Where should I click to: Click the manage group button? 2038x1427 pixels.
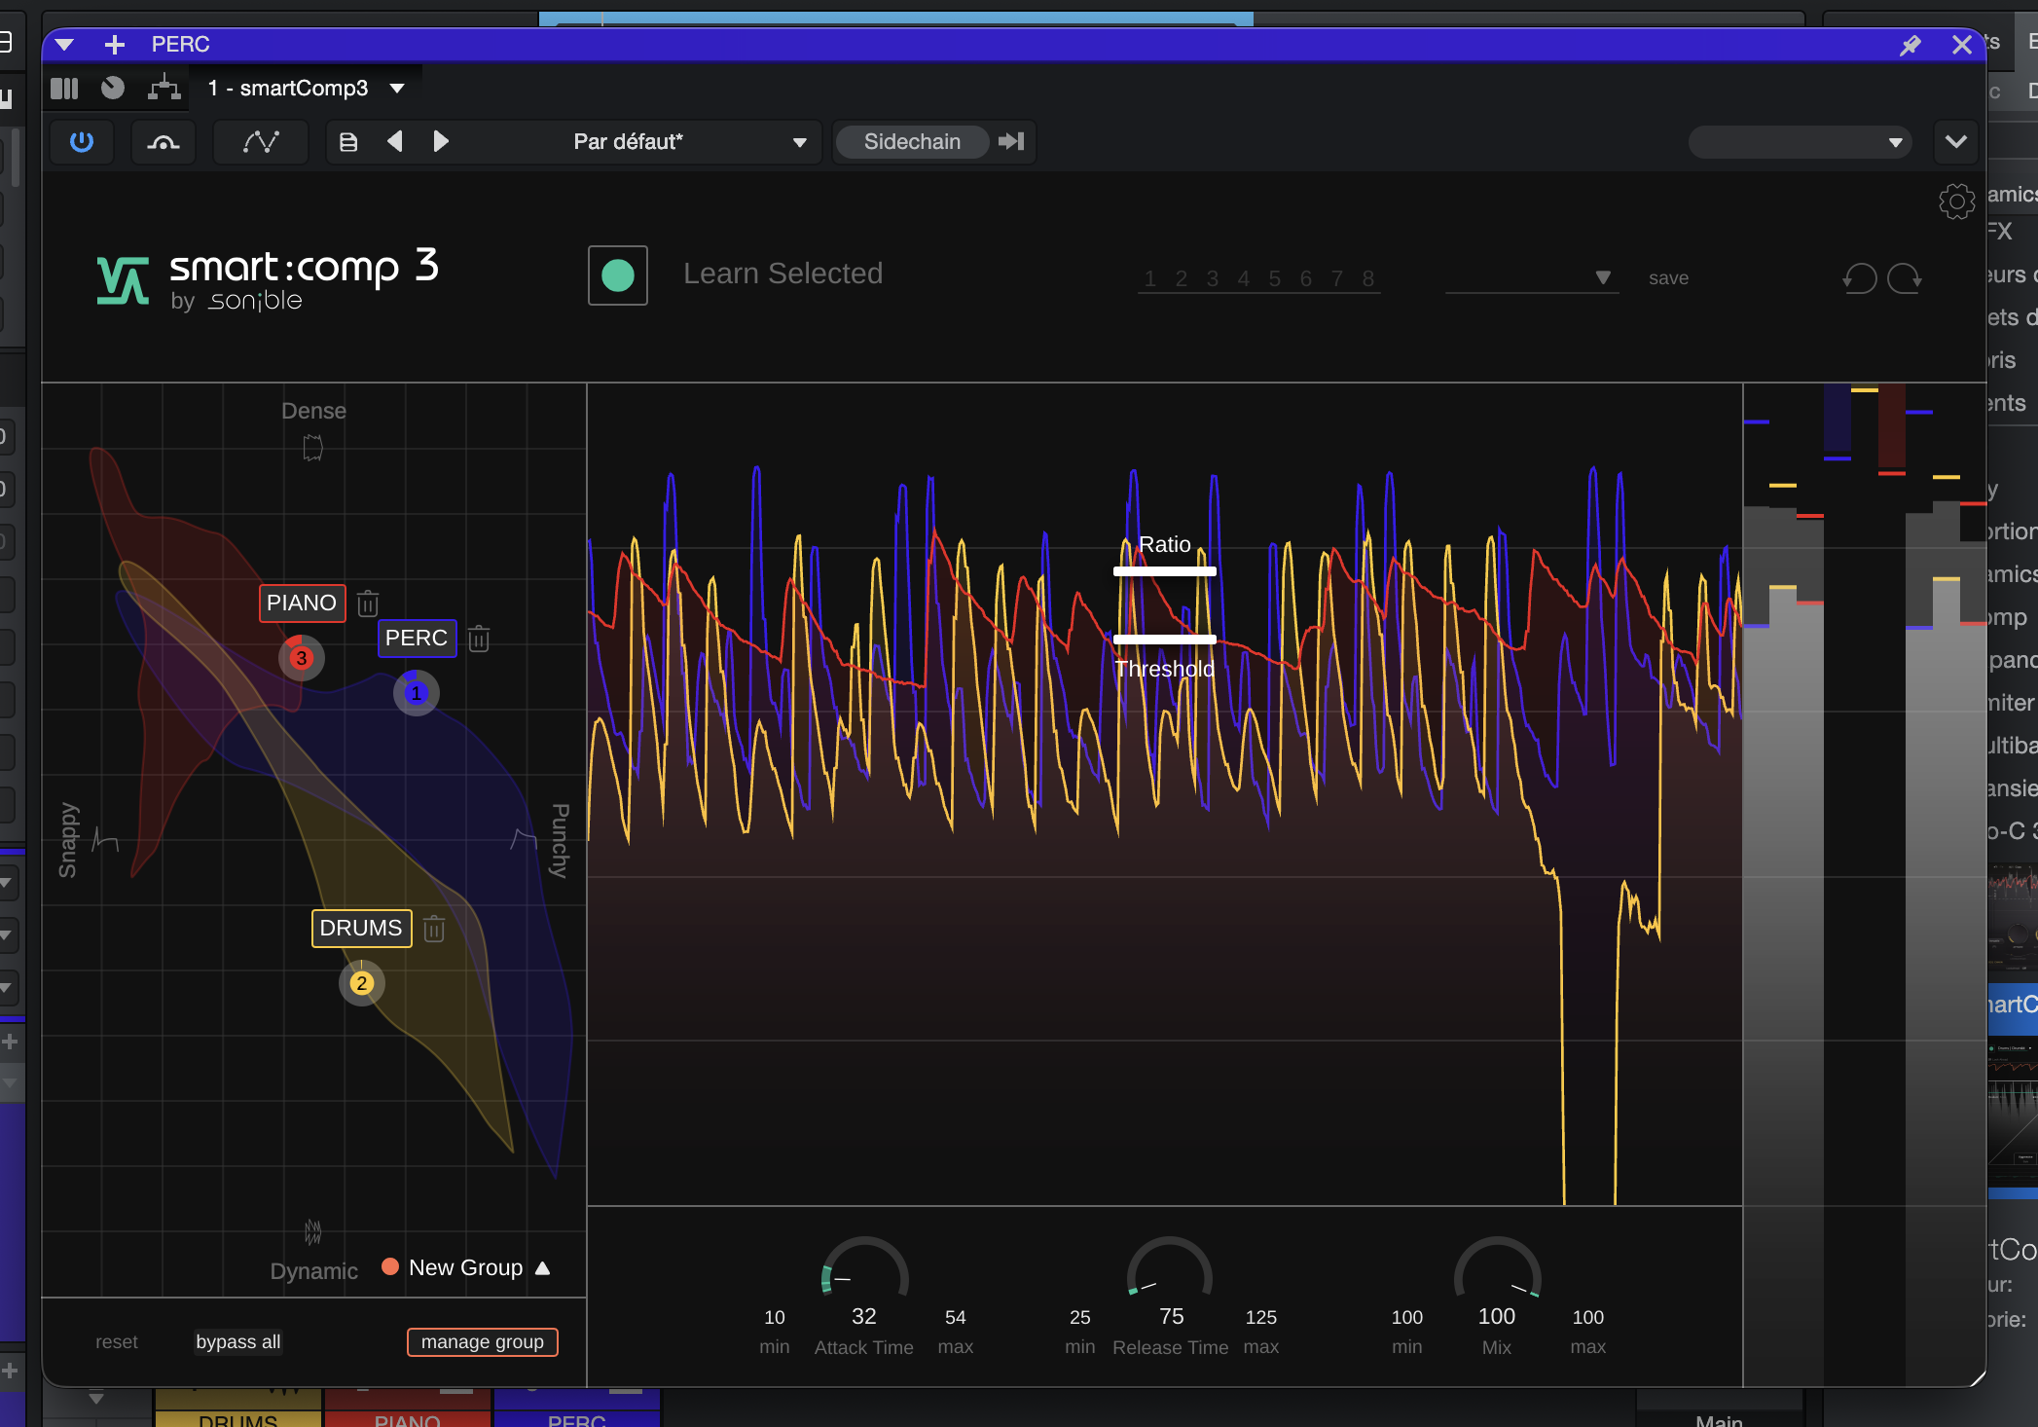[482, 1341]
